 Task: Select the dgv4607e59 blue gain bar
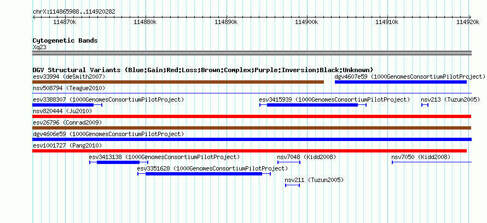tap(401, 82)
